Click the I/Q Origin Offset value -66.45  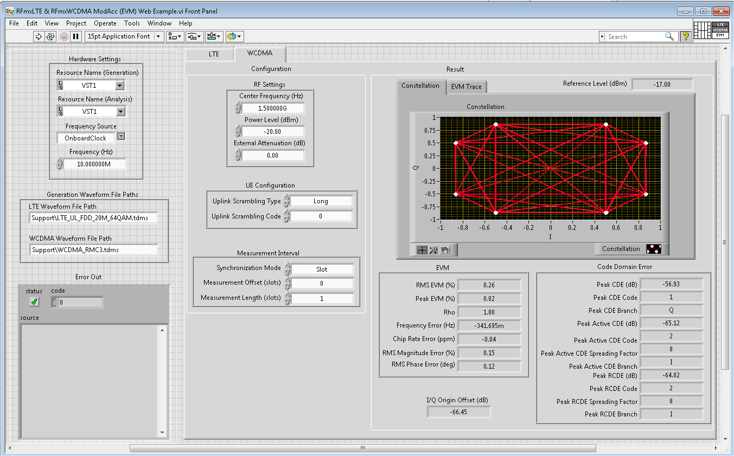coord(459,412)
